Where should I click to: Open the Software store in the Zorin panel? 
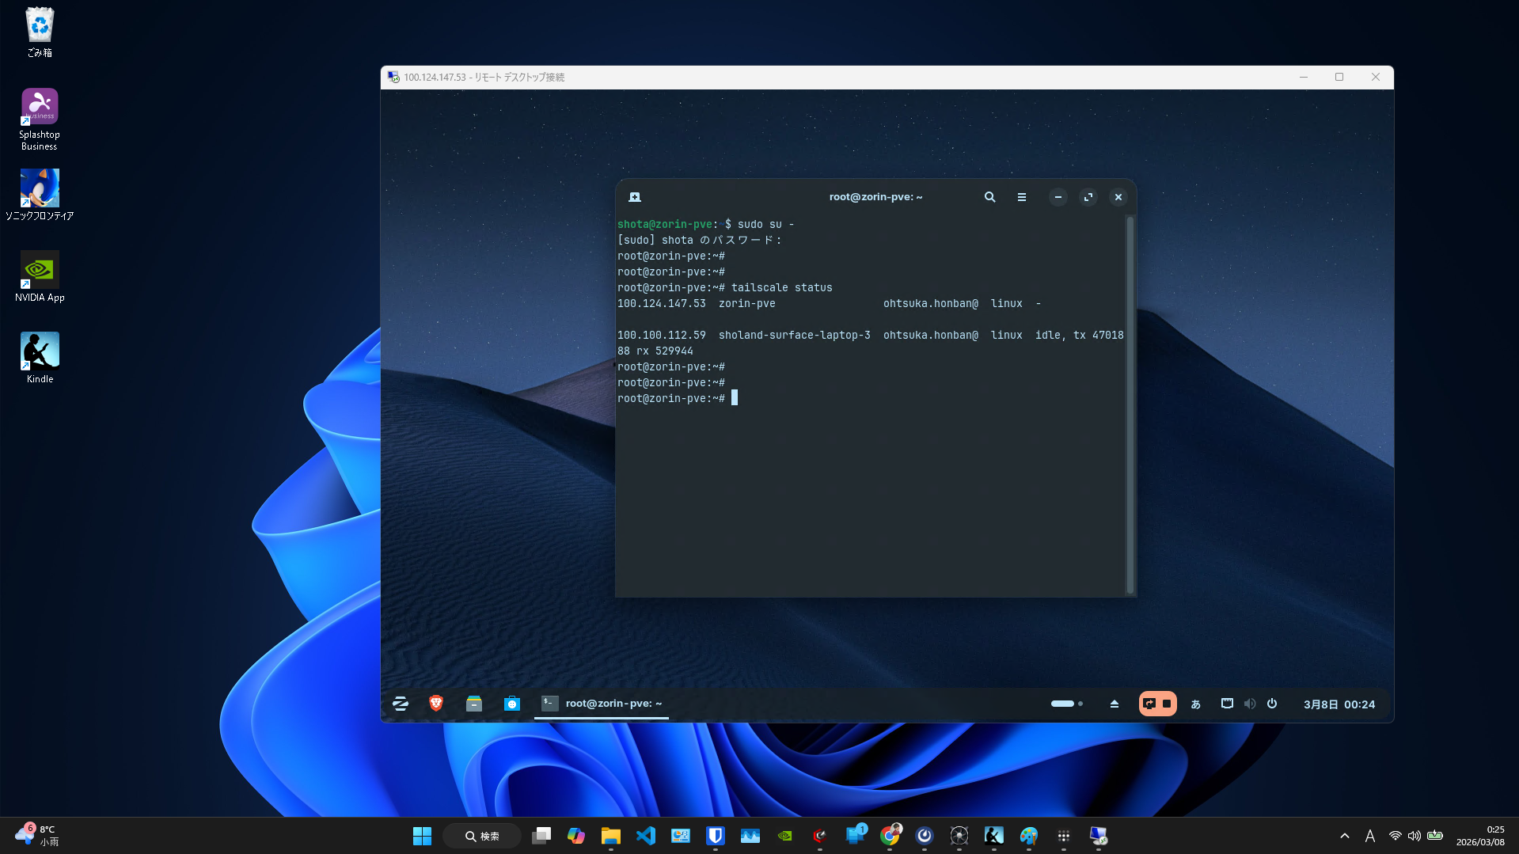tap(512, 704)
